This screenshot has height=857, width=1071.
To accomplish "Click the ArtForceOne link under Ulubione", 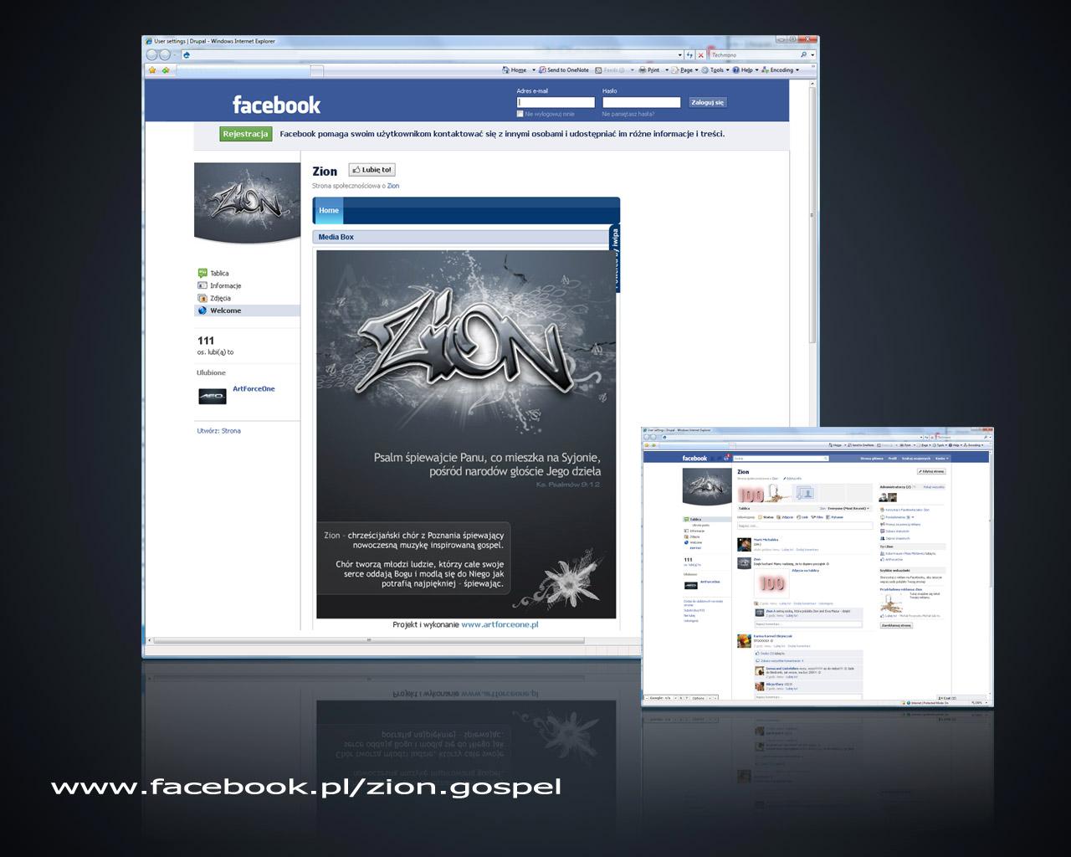I will [x=254, y=388].
